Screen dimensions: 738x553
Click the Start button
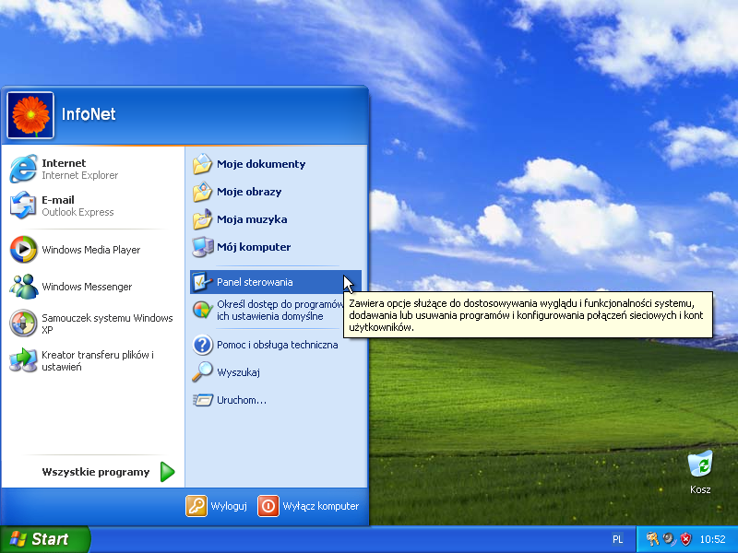click(x=44, y=539)
